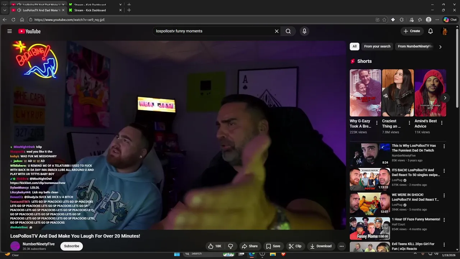Open options for Craziest Thing Short
This screenshot has width=460, height=259.
(409, 123)
